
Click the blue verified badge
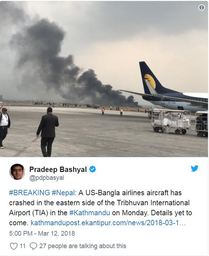pyautogui.click(x=93, y=169)
